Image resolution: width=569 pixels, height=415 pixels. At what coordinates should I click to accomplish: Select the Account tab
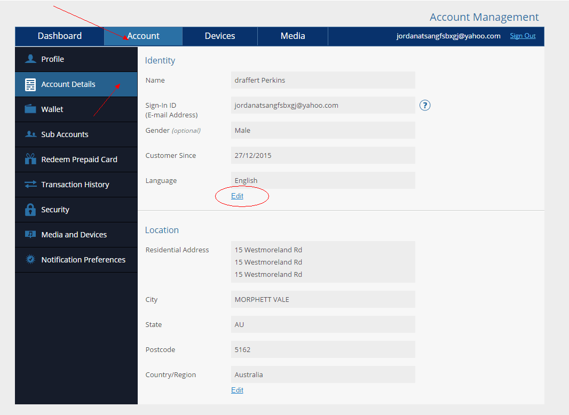pos(143,36)
